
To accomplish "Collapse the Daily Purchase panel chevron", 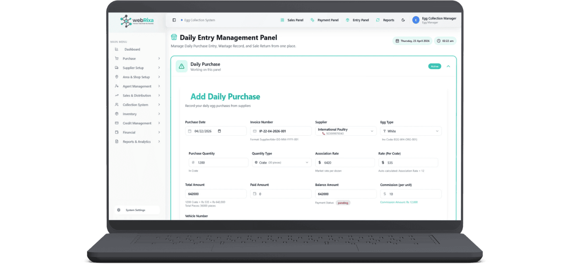I will pos(448,66).
